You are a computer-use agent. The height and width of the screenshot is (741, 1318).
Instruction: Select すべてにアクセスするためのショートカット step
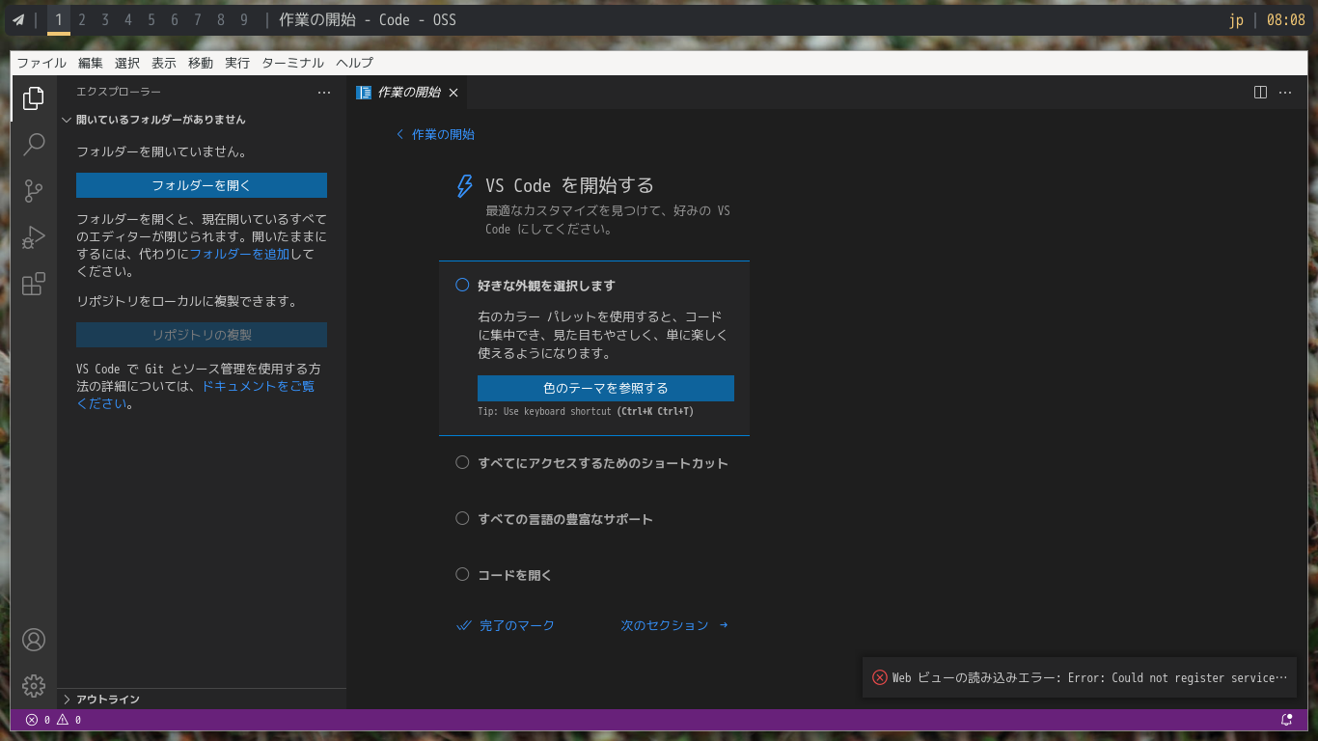pos(592,463)
